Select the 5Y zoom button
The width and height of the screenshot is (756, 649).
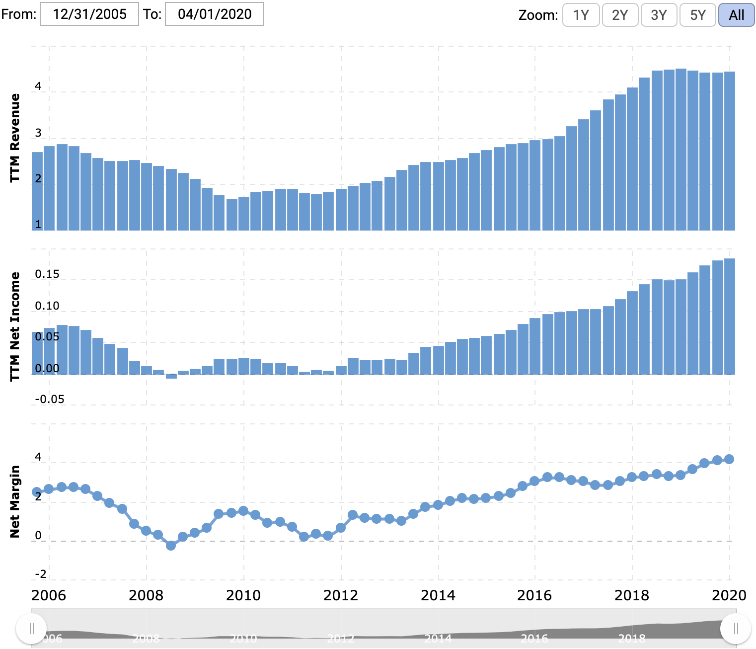[698, 15]
